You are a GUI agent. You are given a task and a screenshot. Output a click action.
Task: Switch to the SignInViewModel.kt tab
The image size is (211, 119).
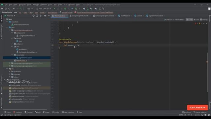(x=156, y=16)
